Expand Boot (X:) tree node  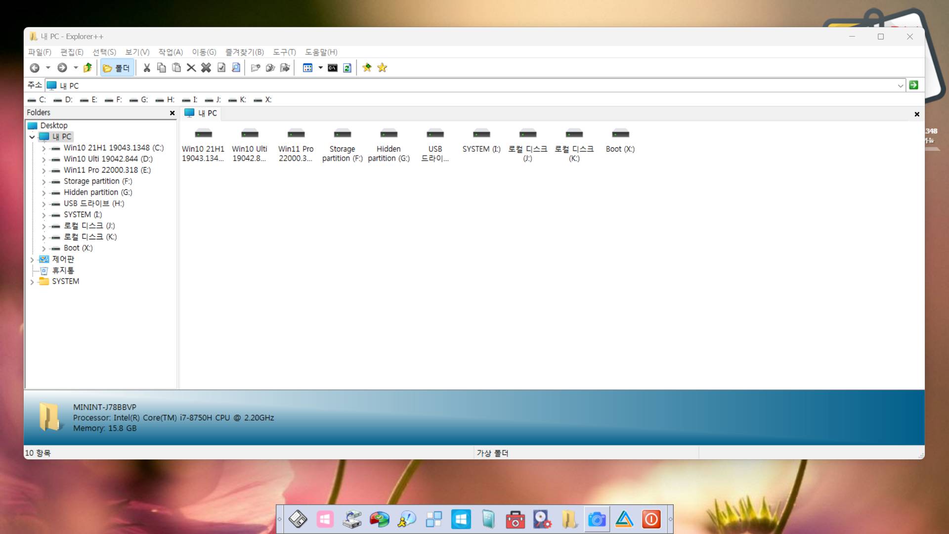coord(43,249)
